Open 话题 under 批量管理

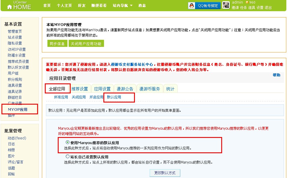[11, 168]
